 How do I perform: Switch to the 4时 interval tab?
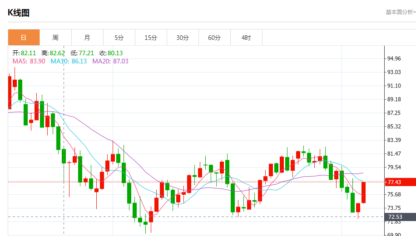pos(246,38)
